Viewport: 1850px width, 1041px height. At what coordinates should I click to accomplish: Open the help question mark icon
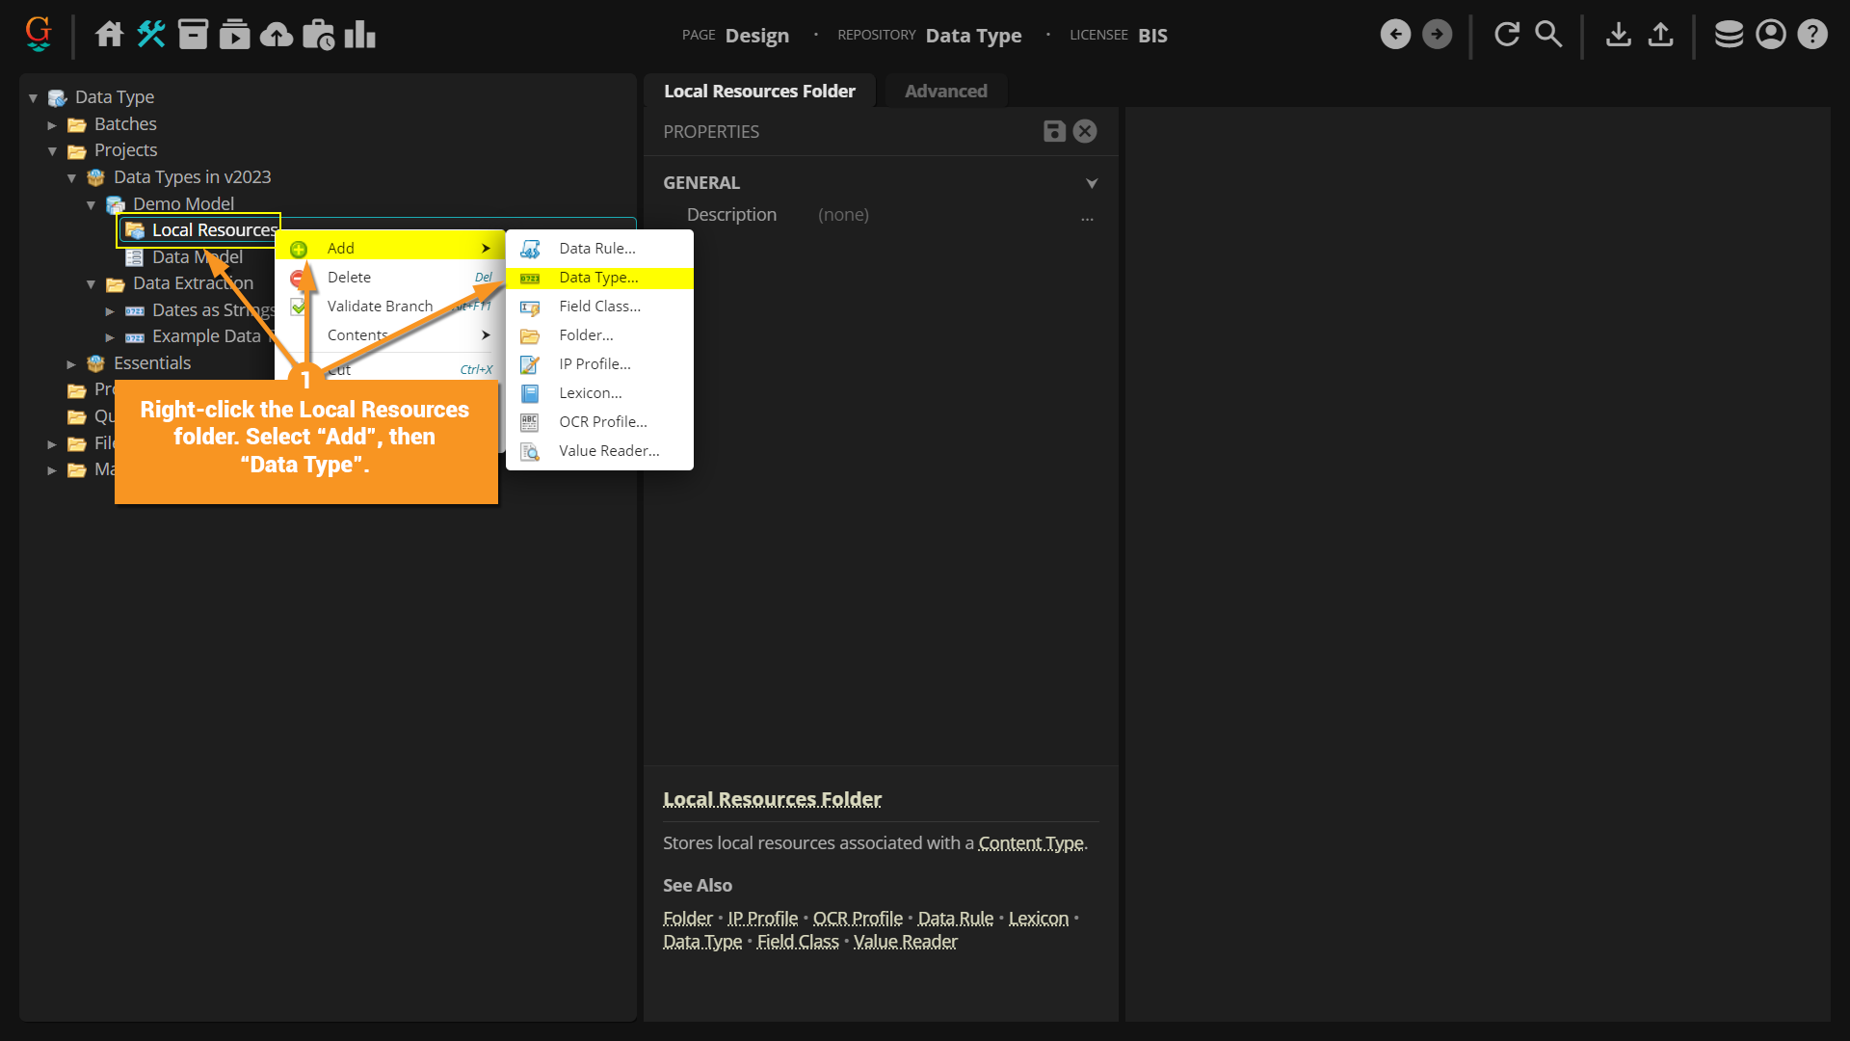pyautogui.click(x=1812, y=35)
